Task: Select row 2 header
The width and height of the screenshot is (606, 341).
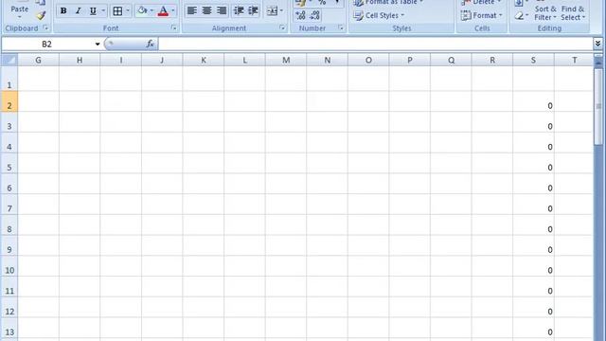Action: (9, 102)
